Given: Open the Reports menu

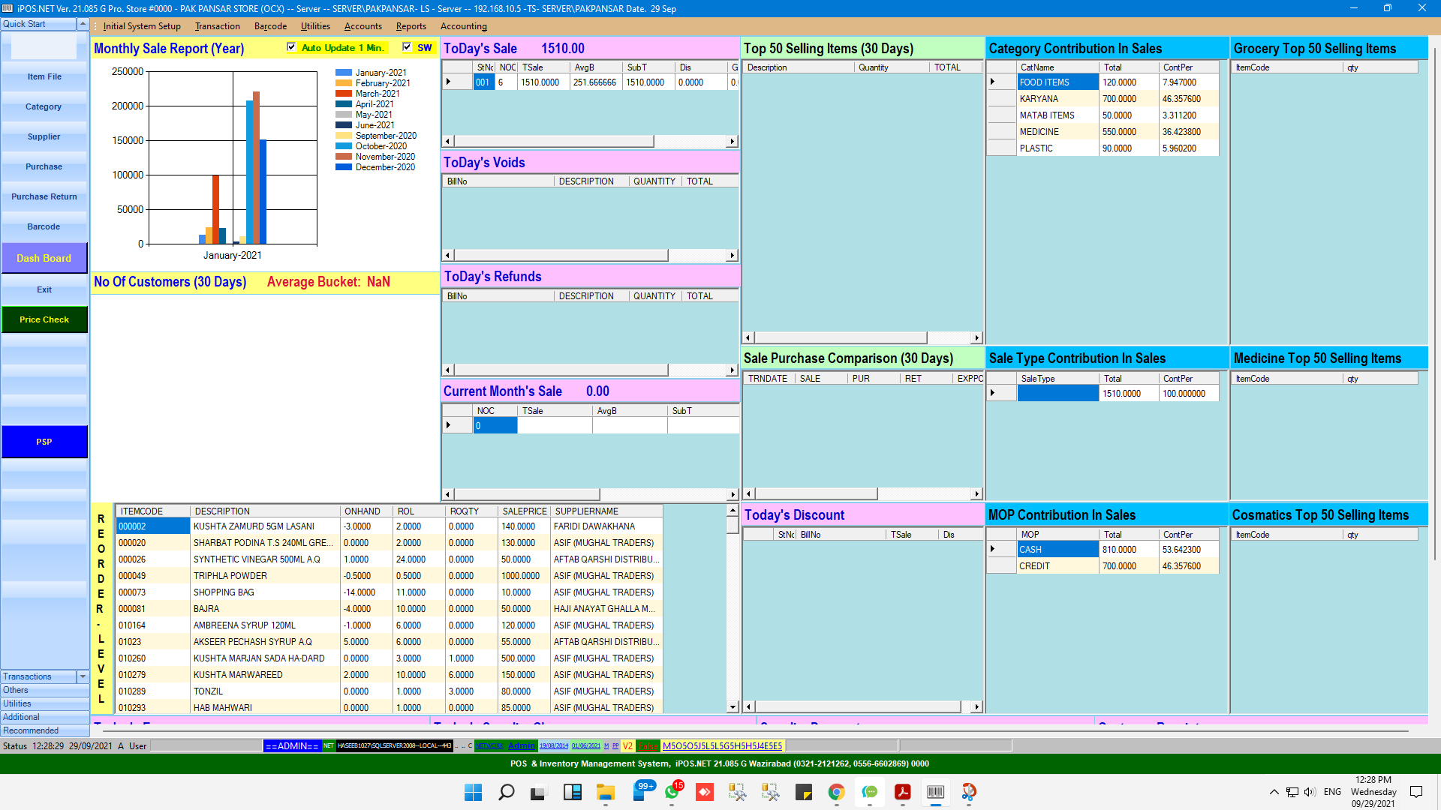Looking at the screenshot, I should 411,26.
